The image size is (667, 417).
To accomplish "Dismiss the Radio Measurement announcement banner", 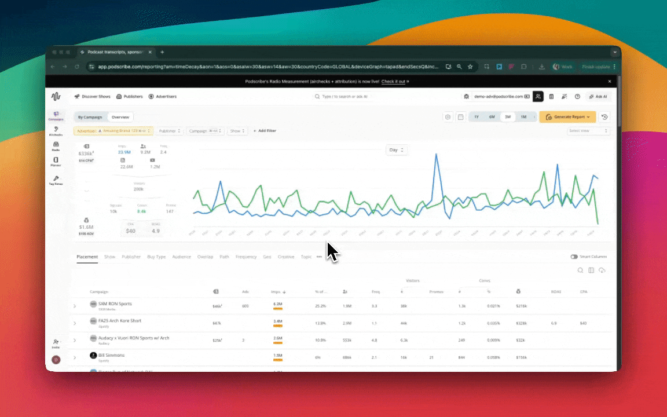I will [x=610, y=81].
